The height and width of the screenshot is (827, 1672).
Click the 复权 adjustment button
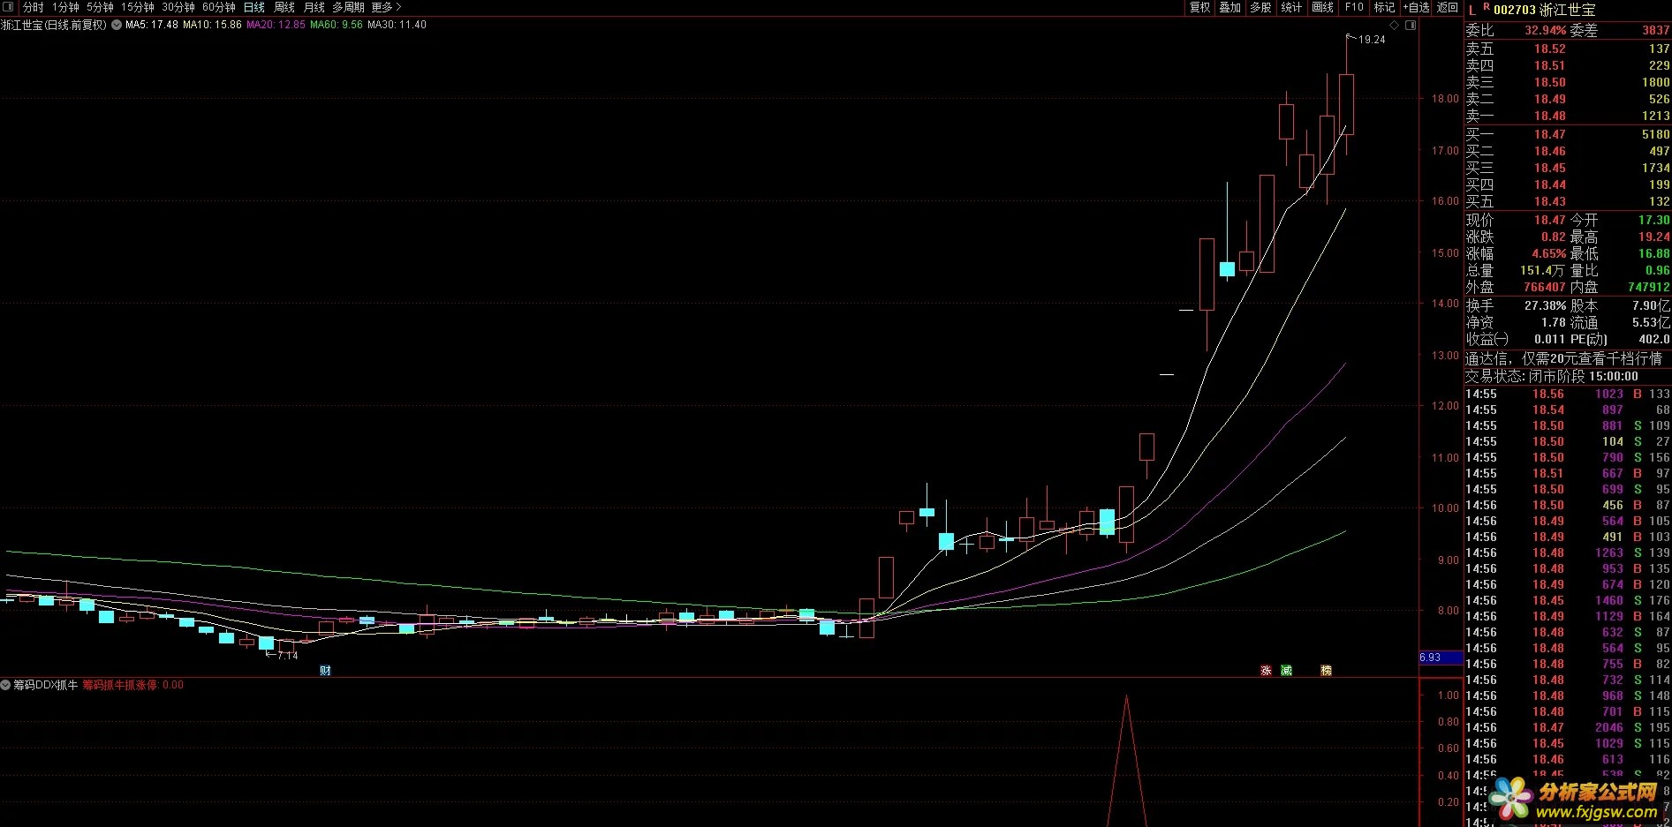[x=1199, y=7]
